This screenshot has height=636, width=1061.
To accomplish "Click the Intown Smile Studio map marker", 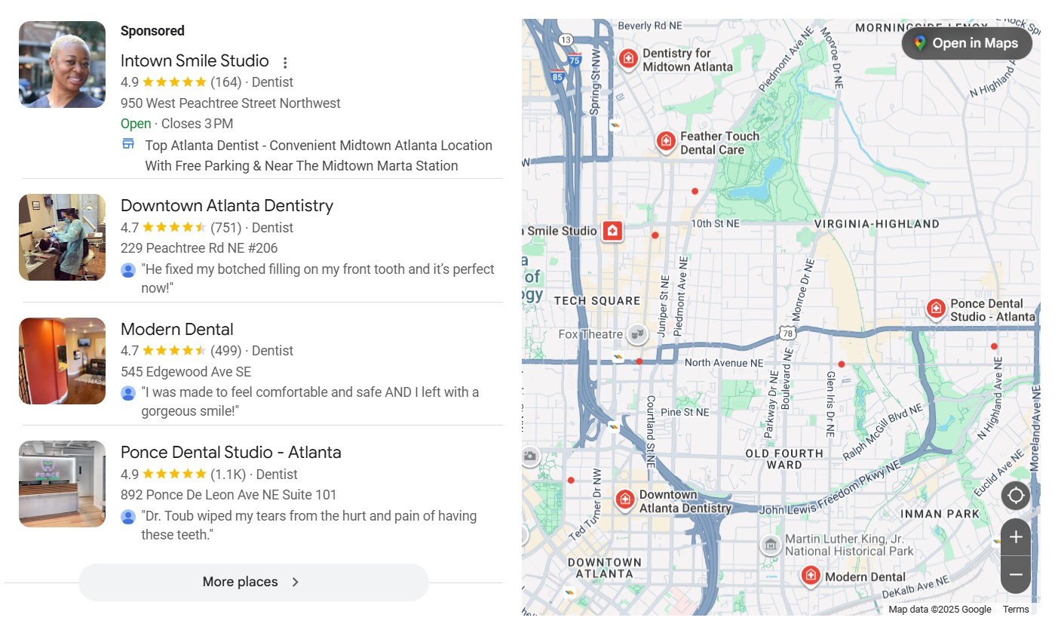I will coord(612,231).
